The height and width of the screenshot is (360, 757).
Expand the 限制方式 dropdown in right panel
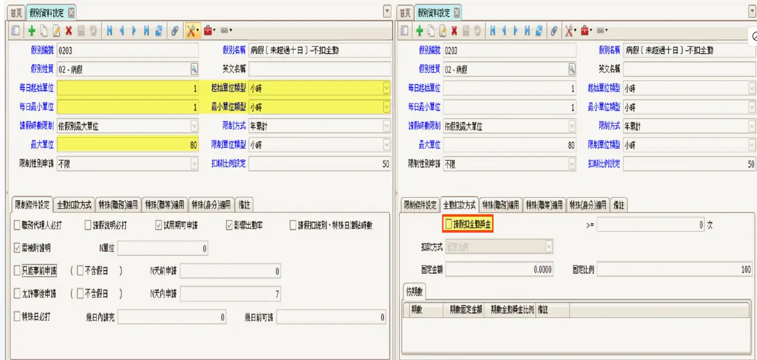click(x=752, y=127)
